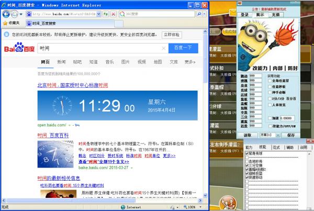Image resolution: width=314 pixels, height=211 pixels.
Task: Open IE recent pages dropdown arrow
Action: 21,14
